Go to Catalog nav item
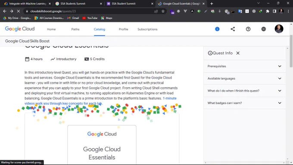The height and width of the screenshot is (165, 293). coord(100,29)
